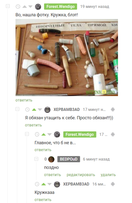Click Android icon beside XEPBAMB3AD's first comment
The image size is (132, 203).
coord(113,110)
